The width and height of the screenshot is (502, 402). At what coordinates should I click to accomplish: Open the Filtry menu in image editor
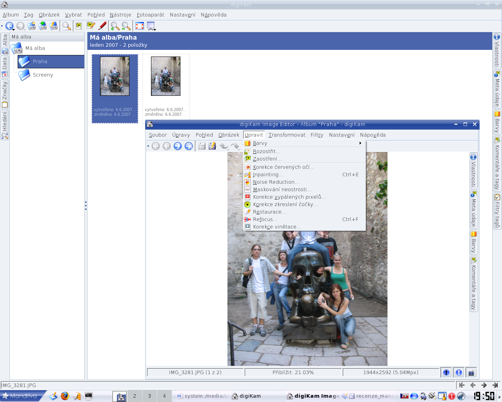317,135
